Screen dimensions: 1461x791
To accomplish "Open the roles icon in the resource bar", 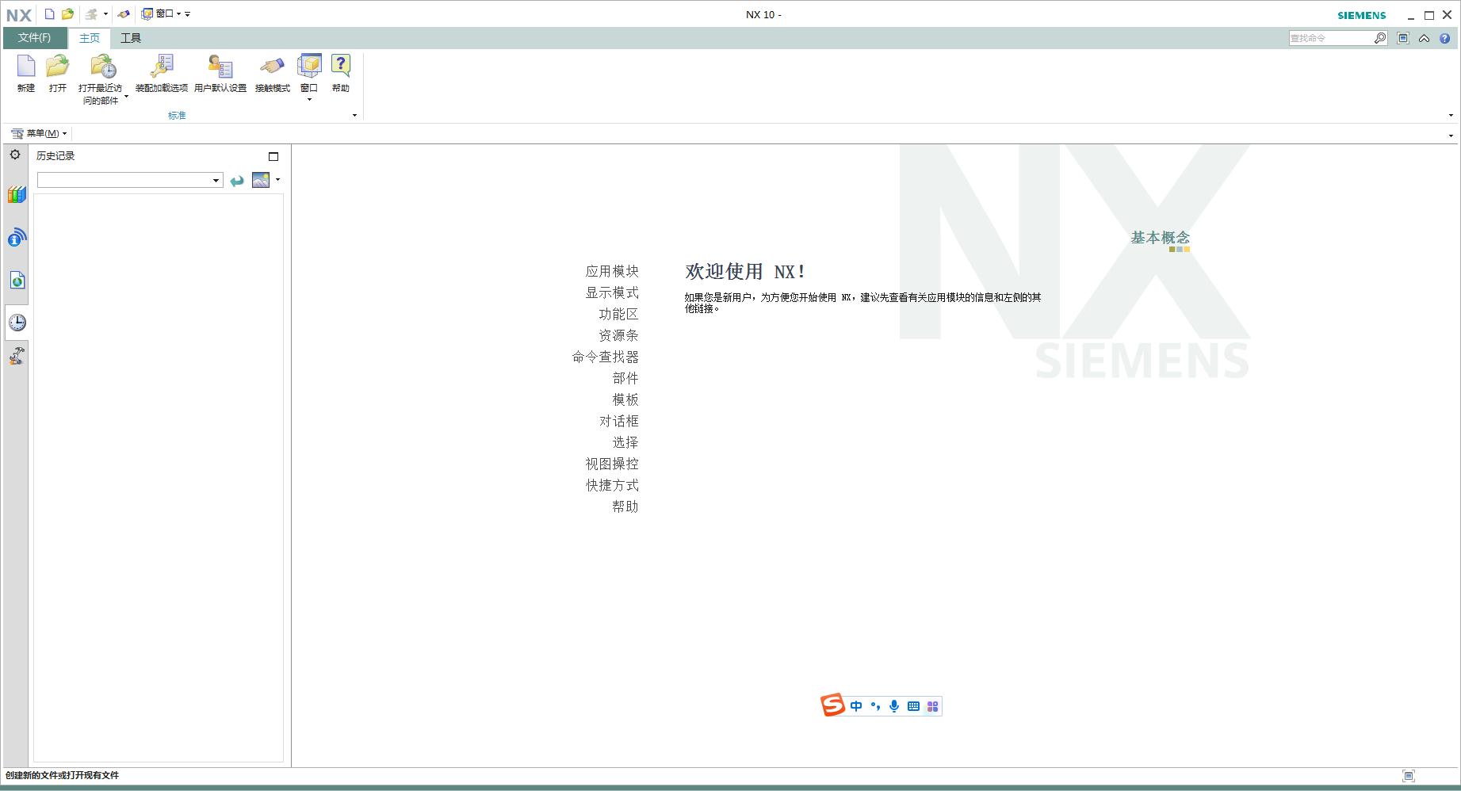I will [x=17, y=356].
